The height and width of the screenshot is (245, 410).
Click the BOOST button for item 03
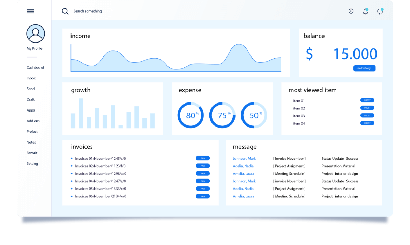(x=367, y=115)
